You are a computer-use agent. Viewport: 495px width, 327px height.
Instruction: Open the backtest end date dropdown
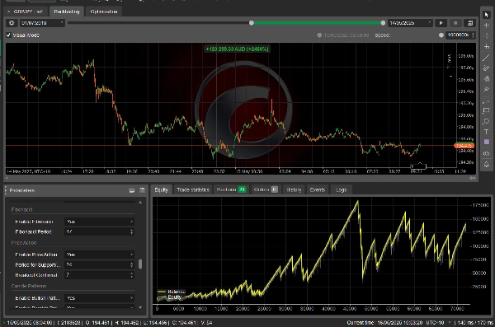[x=410, y=23]
